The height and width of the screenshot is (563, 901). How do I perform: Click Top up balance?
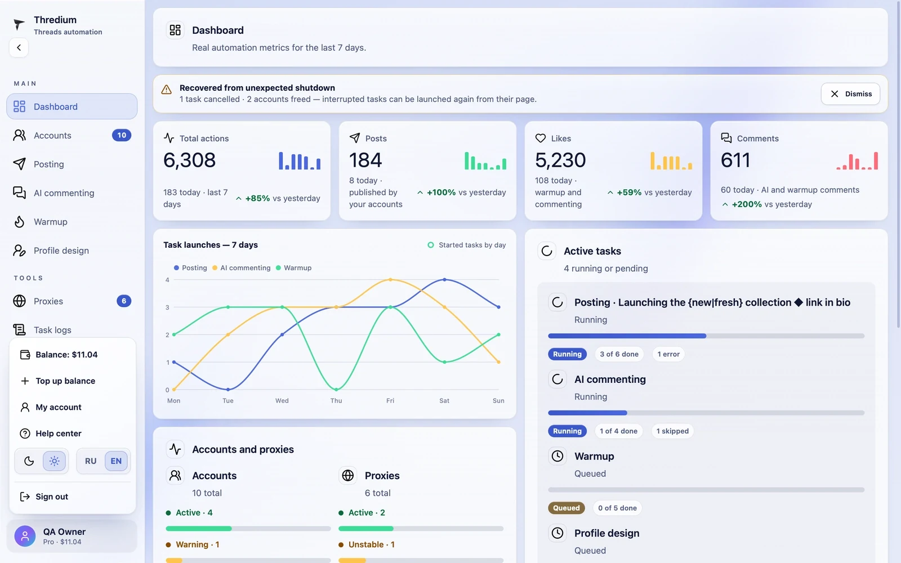tap(72, 381)
